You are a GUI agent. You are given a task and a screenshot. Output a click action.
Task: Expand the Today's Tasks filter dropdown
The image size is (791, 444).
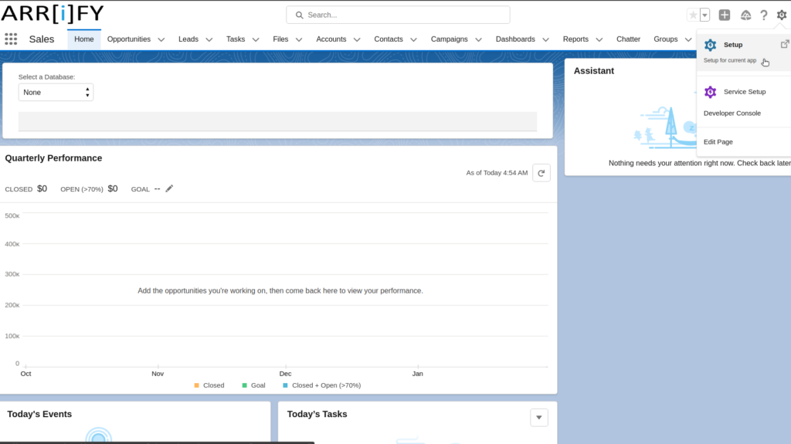(539, 417)
